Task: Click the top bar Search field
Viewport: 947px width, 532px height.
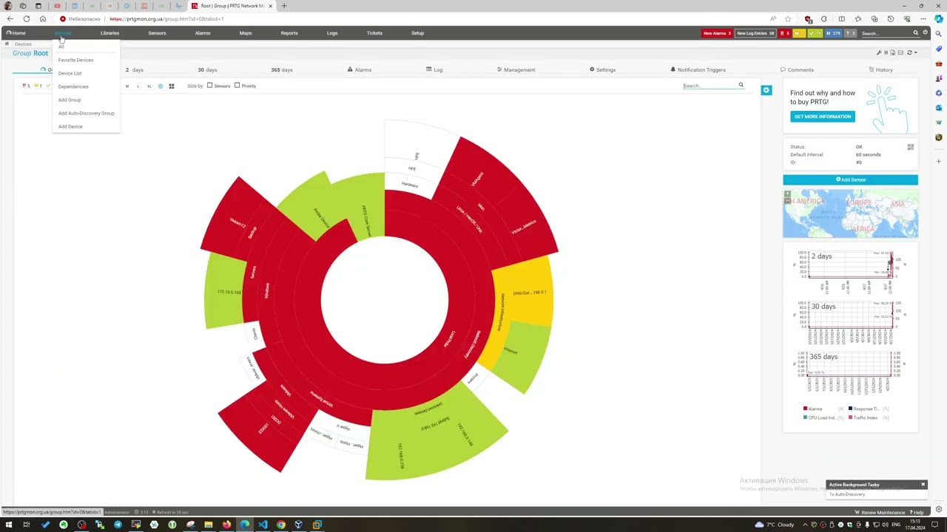Action: point(886,33)
